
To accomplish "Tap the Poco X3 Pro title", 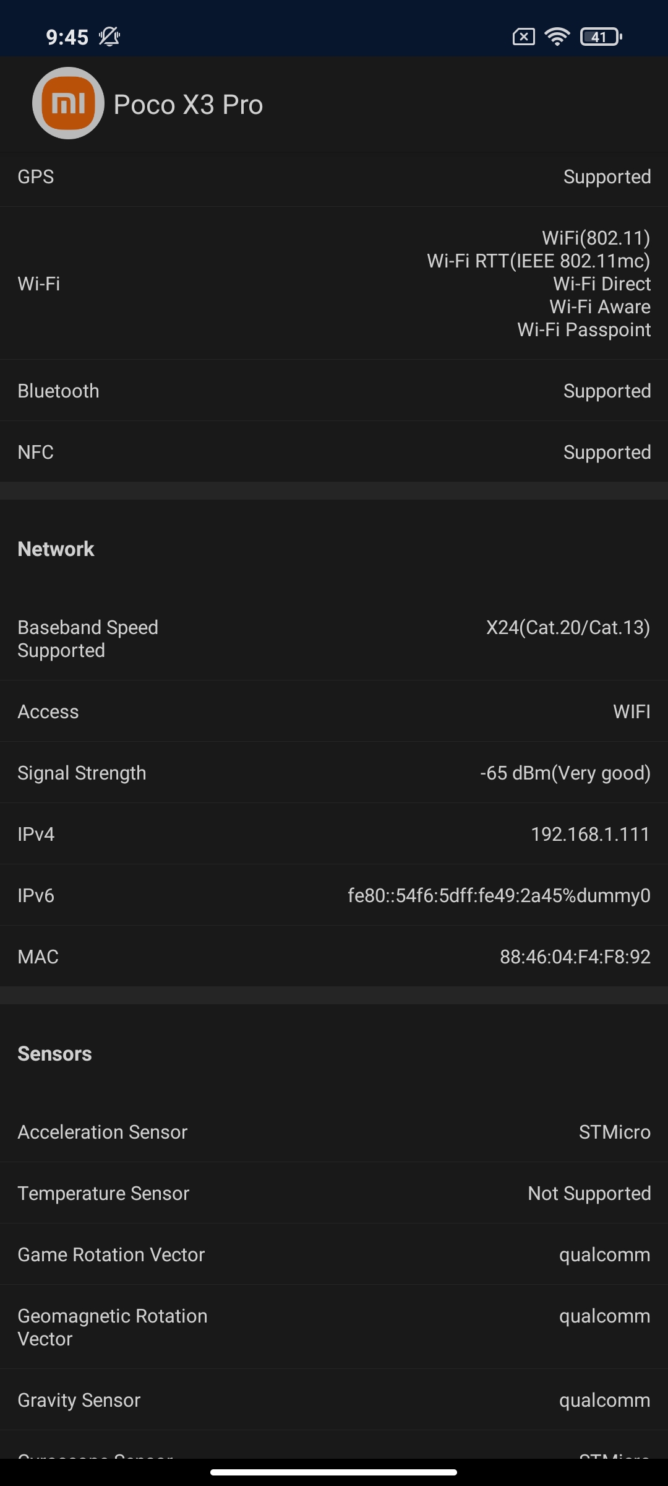I will point(188,105).
